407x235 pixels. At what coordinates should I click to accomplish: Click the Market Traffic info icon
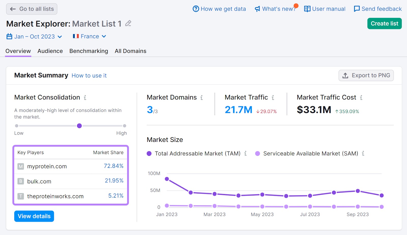273,97
